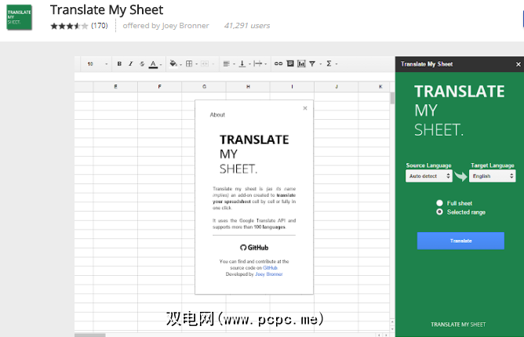
Task: Select column G header
Action: 204,86
